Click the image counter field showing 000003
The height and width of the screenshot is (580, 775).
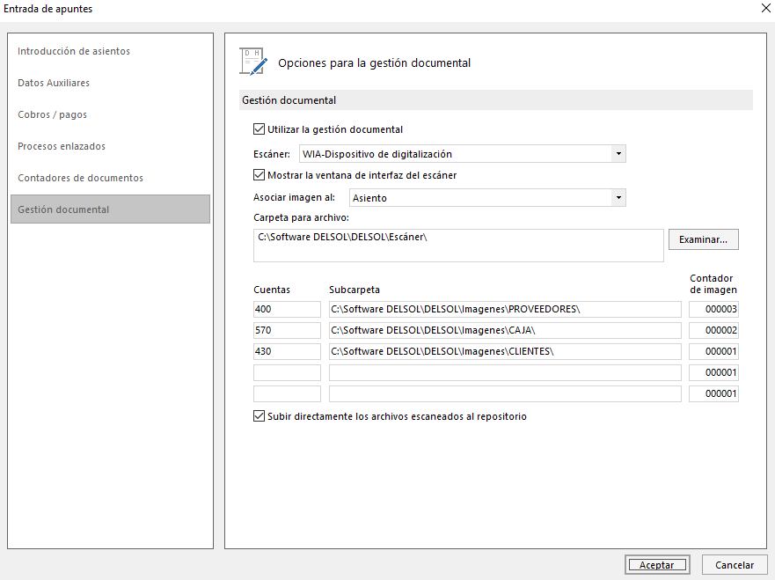pos(713,309)
